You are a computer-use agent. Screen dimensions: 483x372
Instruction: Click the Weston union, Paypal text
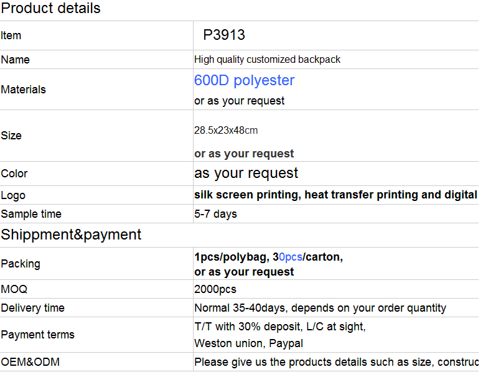point(248,343)
